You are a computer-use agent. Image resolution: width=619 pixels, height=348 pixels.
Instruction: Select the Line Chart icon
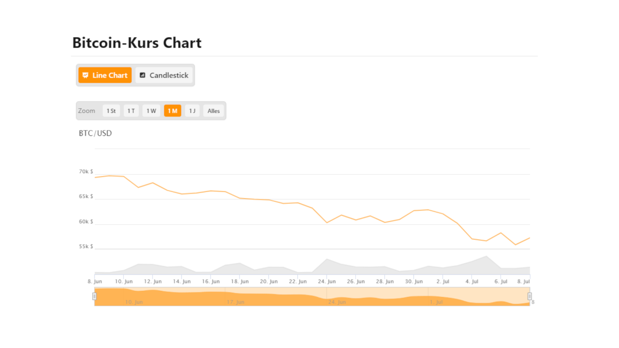86,75
